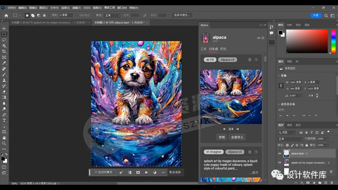Image resolution: width=338 pixels, height=190 pixels.
Task: Click 创成式填充 generative fill button
Action: [x=103, y=172]
